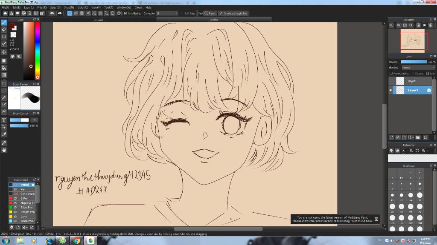The height and width of the screenshot is (245, 437).
Task: Open reference image folder icon
Action: pyautogui.click(x=397, y=151)
